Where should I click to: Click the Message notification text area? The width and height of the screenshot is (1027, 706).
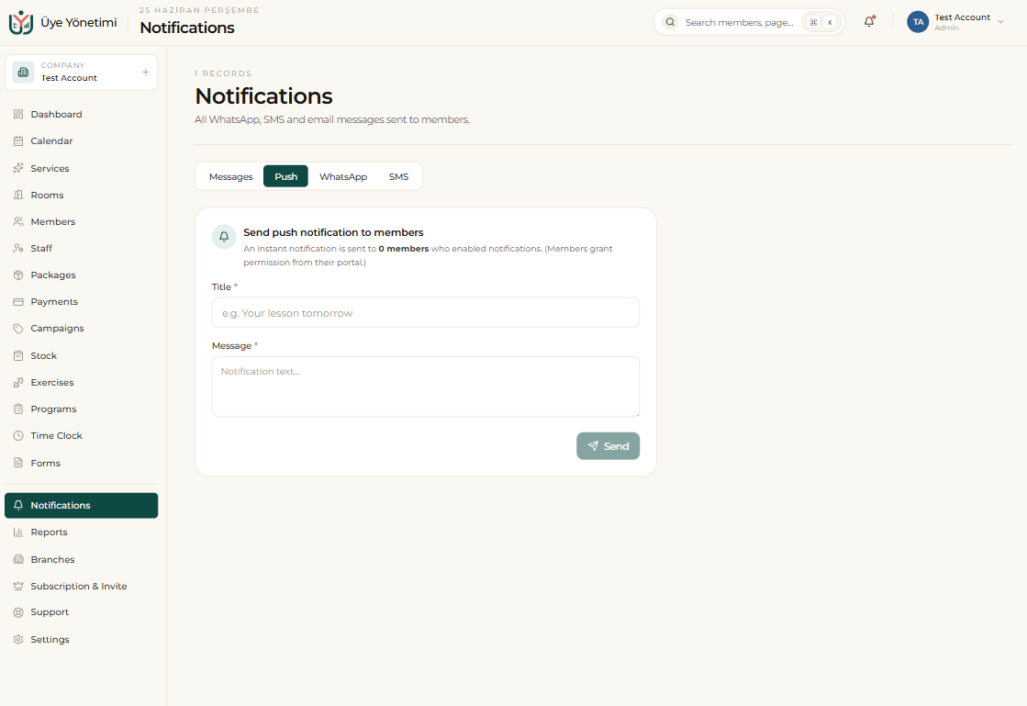pos(426,387)
